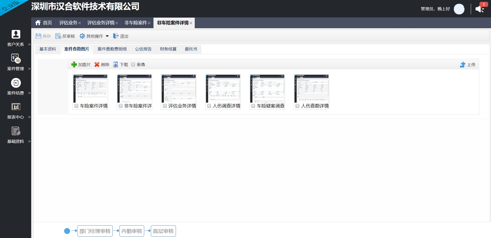Open the 客户关系 sidebar icon

(16, 34)
